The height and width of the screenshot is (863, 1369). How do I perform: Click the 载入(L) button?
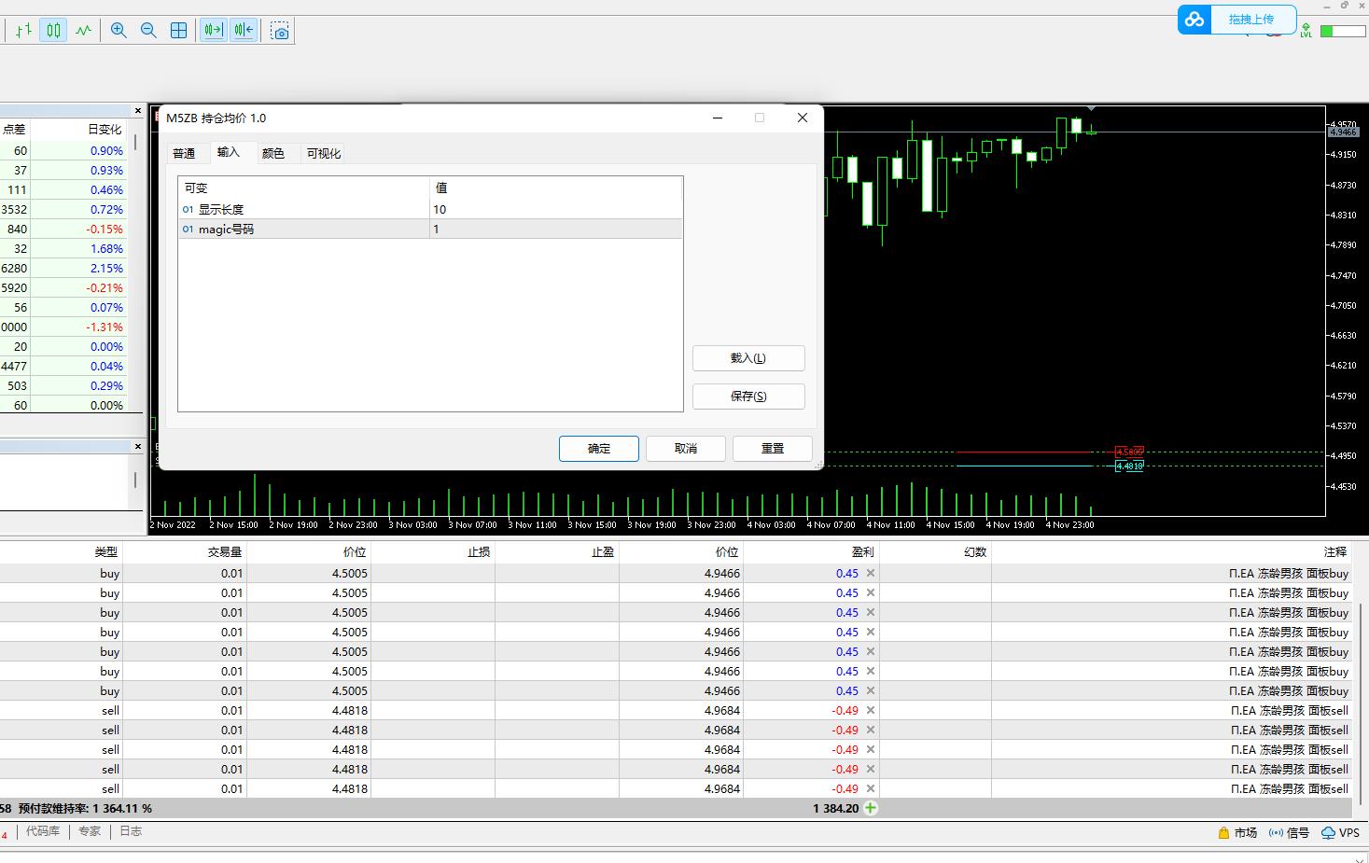(748, 358)
